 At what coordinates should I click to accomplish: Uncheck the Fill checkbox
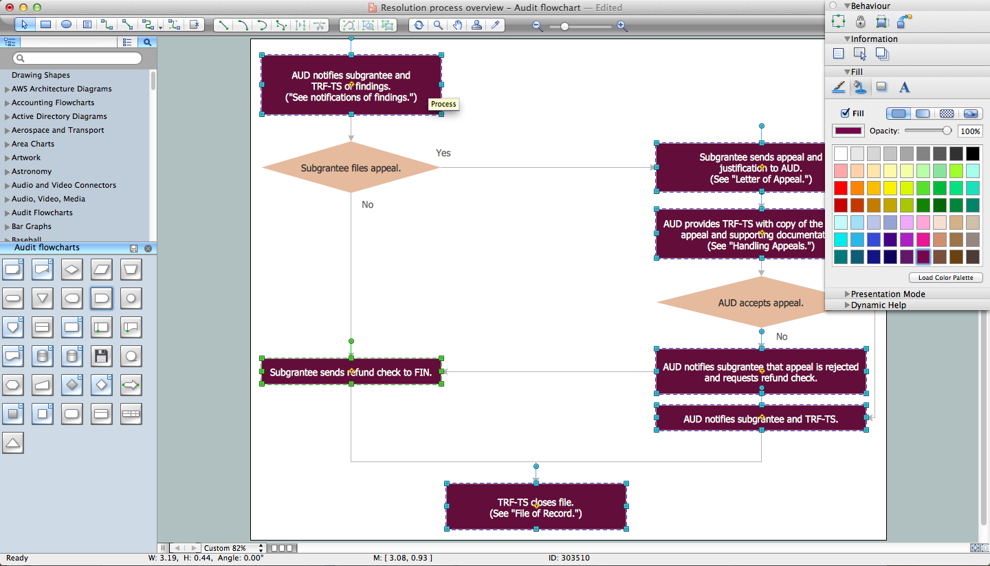[845, 113]
